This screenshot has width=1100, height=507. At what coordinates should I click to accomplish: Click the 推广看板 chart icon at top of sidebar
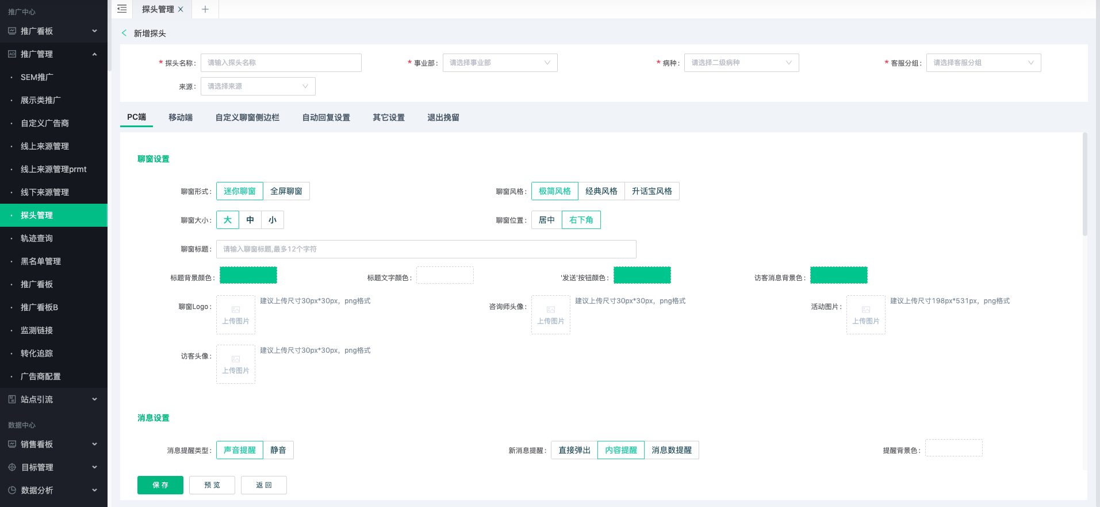12,31
